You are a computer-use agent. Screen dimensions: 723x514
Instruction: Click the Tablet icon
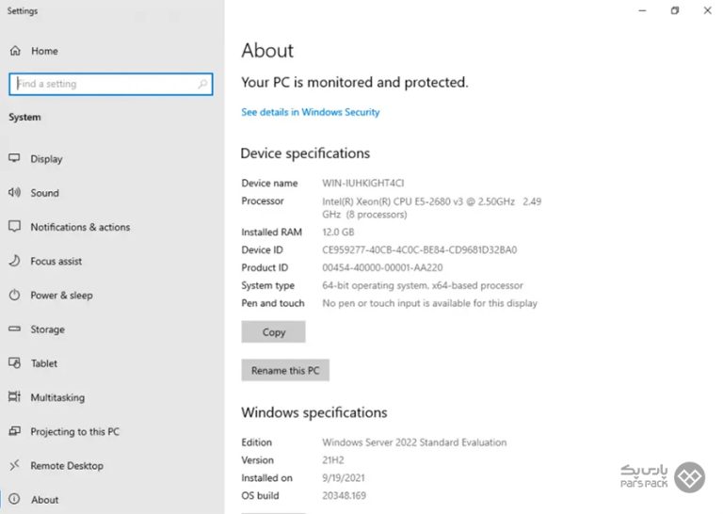[x=14, y=362]
